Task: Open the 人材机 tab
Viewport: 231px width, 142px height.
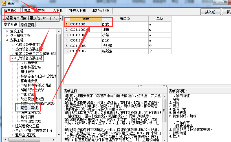Action: click(x=58, y=11)
